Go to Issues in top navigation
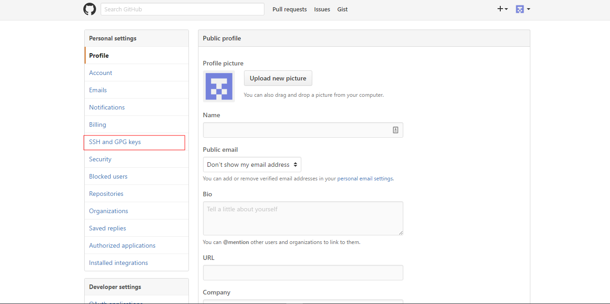The height and width of the screenshot is (304, 610). click(322, 9)
